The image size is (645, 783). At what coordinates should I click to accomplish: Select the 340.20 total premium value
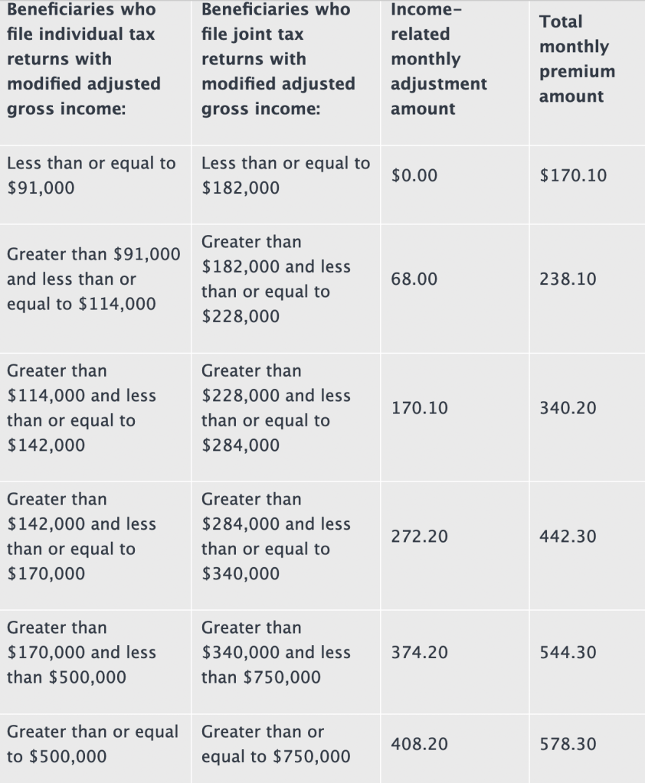click(568, 409)
